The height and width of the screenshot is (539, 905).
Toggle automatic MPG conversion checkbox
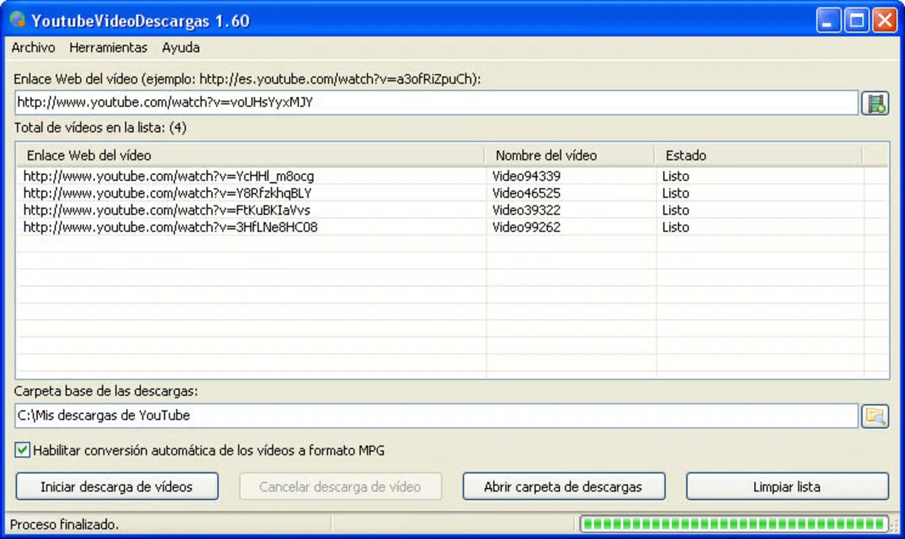click(23, 450)
